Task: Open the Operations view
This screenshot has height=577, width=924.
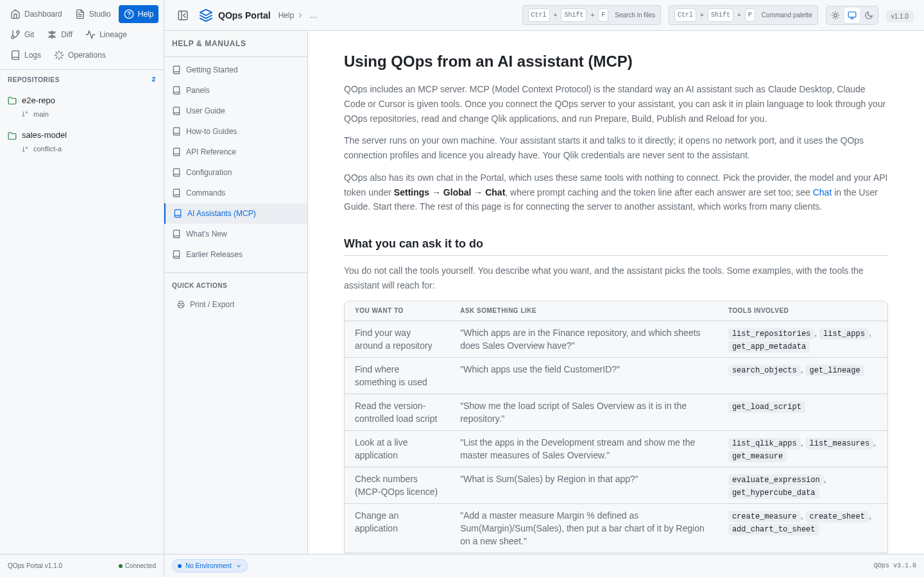Action: pos(80,55)
